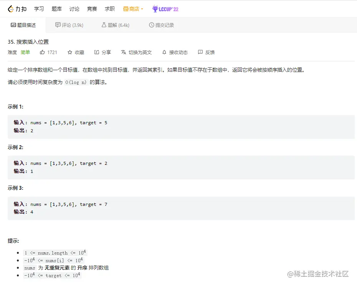
Task: Click the share icon next to 分享
Action: 97,52
